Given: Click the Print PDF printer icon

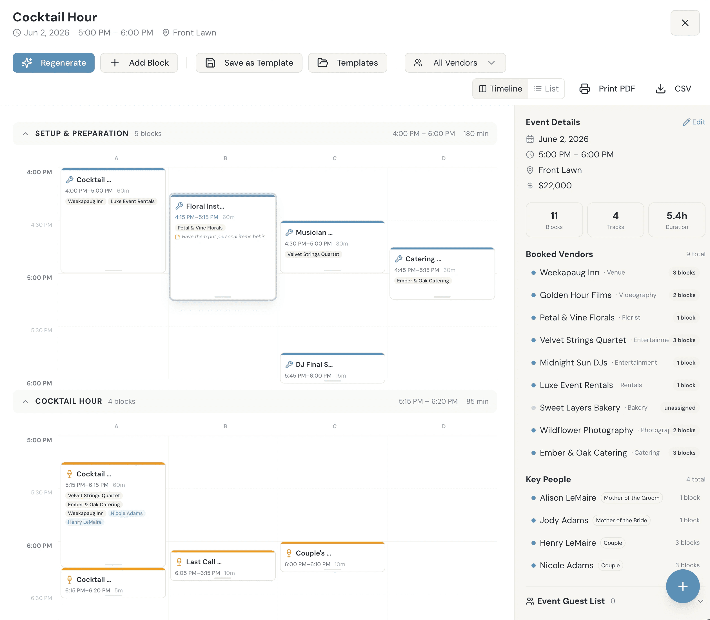Looking at the screenshot, I should 584,89.
